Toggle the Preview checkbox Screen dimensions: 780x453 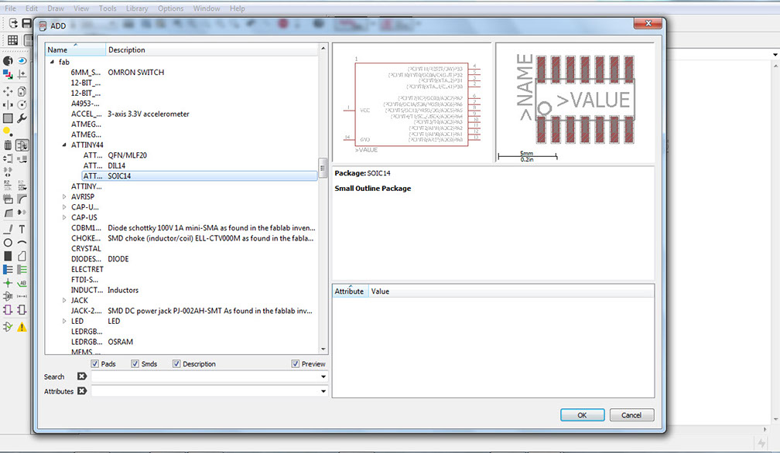[x=295, y=363]
